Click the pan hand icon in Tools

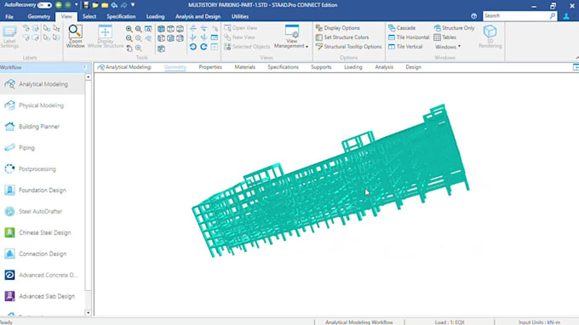pyautogui.click(x=129, y=48)
